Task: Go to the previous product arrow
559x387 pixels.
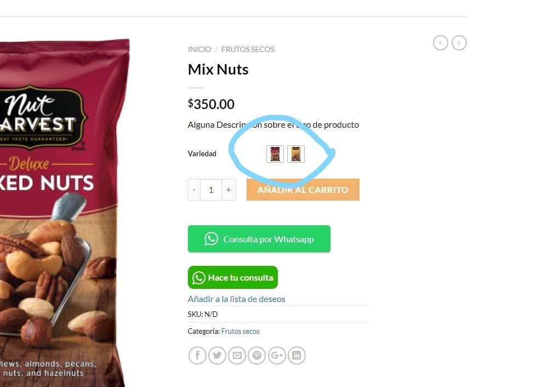Action: coord(440,43)
